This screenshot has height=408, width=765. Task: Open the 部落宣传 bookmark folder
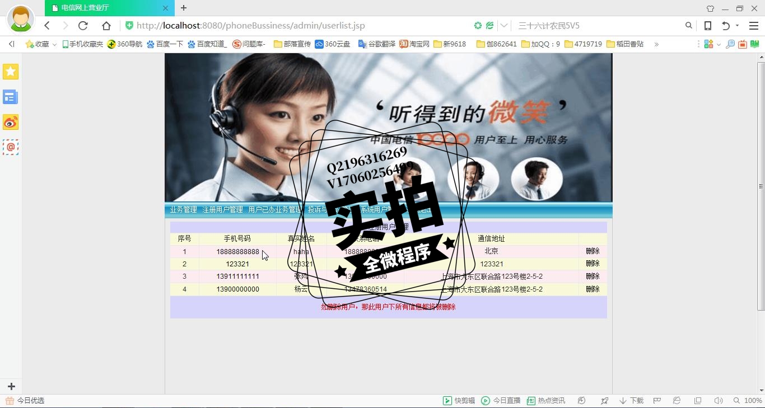pos(292,44)
